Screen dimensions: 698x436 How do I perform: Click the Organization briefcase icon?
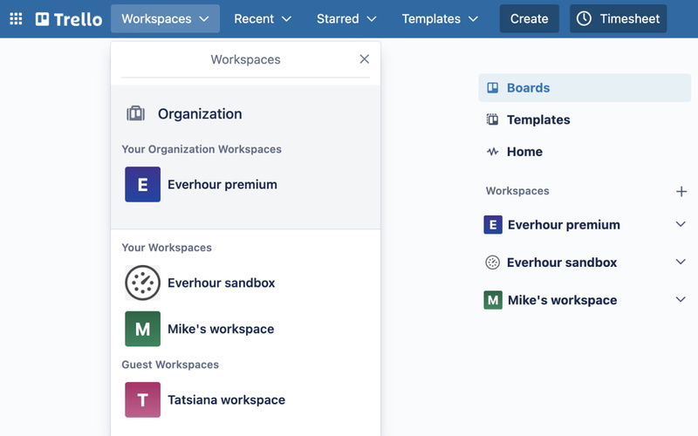point(136,114)
